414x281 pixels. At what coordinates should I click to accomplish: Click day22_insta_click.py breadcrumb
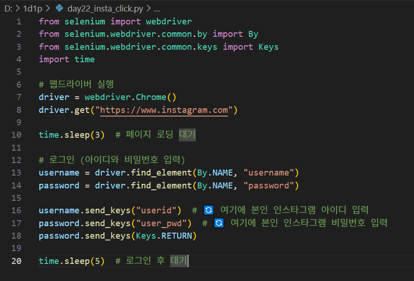105,9
